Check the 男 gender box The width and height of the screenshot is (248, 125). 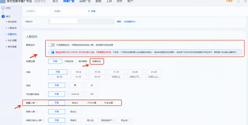[x=68, y=85]
